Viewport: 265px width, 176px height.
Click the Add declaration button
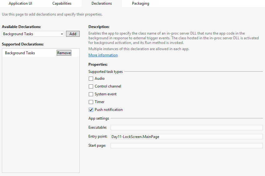pyautogui.click(x=73, y=34)
